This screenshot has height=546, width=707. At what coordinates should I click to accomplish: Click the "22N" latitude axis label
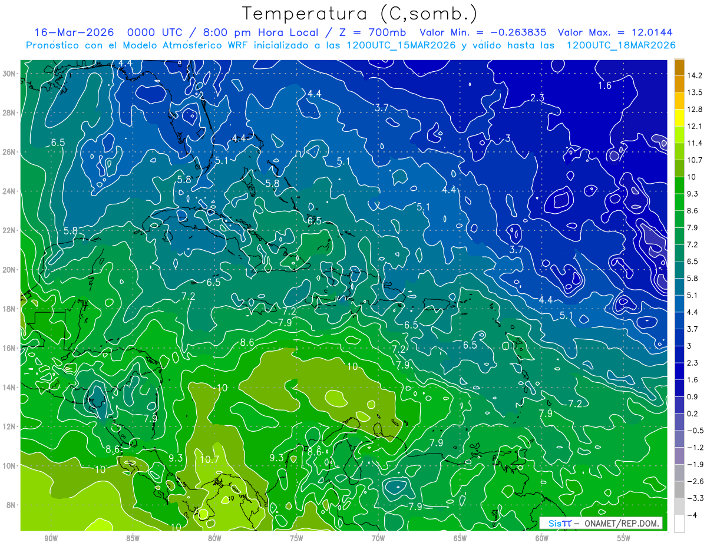pos(9,230)
